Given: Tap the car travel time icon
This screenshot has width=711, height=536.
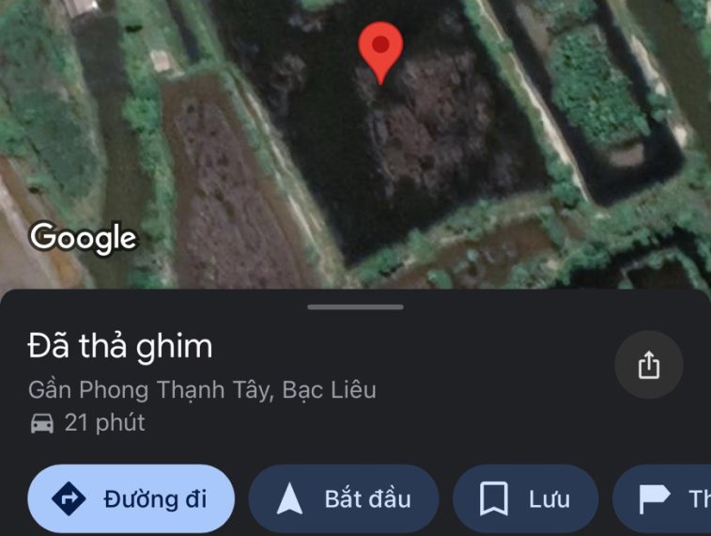Looking at the screenshot, I should click(41, 423).
